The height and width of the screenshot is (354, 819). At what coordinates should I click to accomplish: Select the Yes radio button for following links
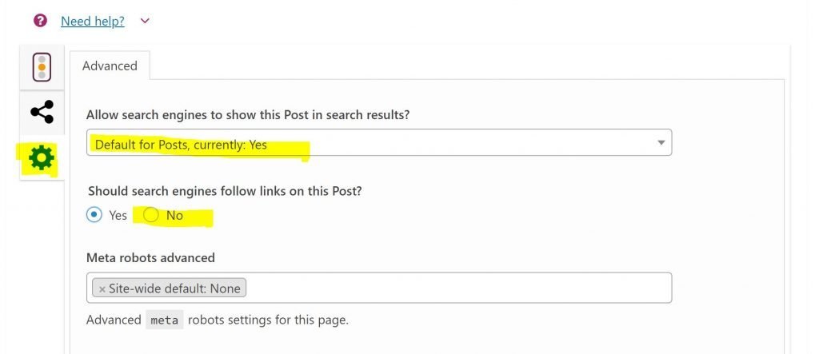pos(94,215)
